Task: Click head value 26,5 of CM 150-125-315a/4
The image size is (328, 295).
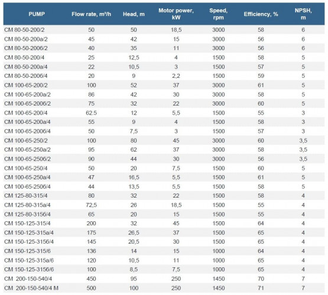Action: pos(134,232)
